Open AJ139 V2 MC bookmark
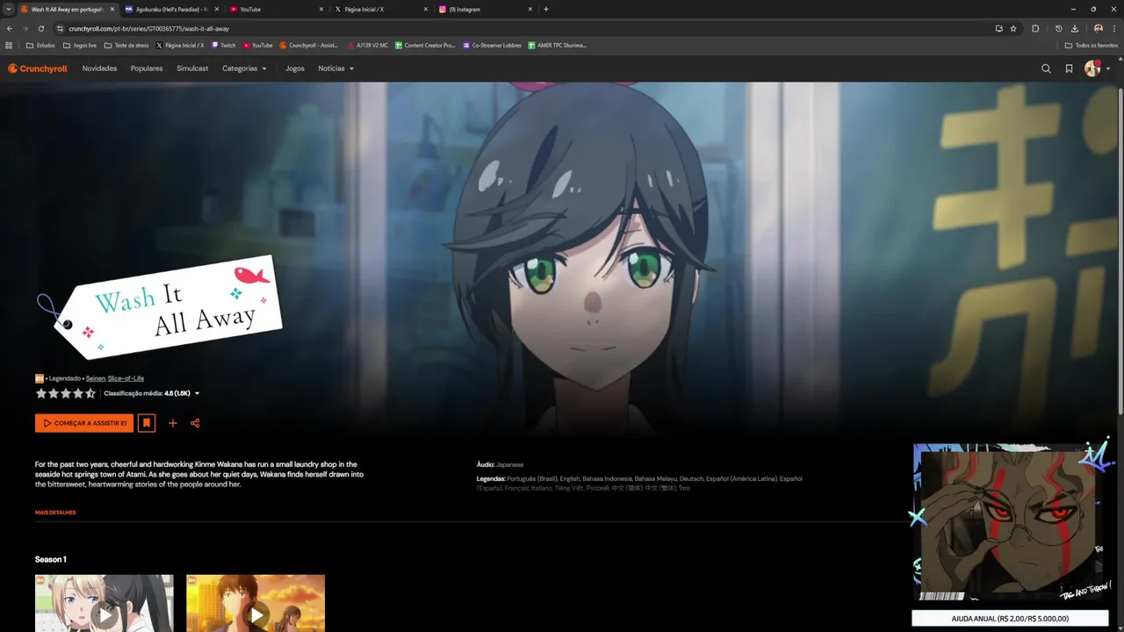The image size is (1124, 632). [x=368, y=45]
